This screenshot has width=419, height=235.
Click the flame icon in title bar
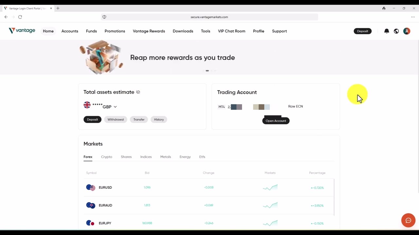click(384, 8)
